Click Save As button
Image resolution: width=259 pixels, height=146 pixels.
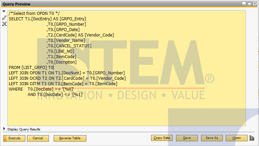212,138
